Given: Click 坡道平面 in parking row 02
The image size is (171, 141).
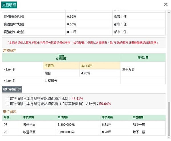Looking at the screenshot, I should tap(29, 132).
